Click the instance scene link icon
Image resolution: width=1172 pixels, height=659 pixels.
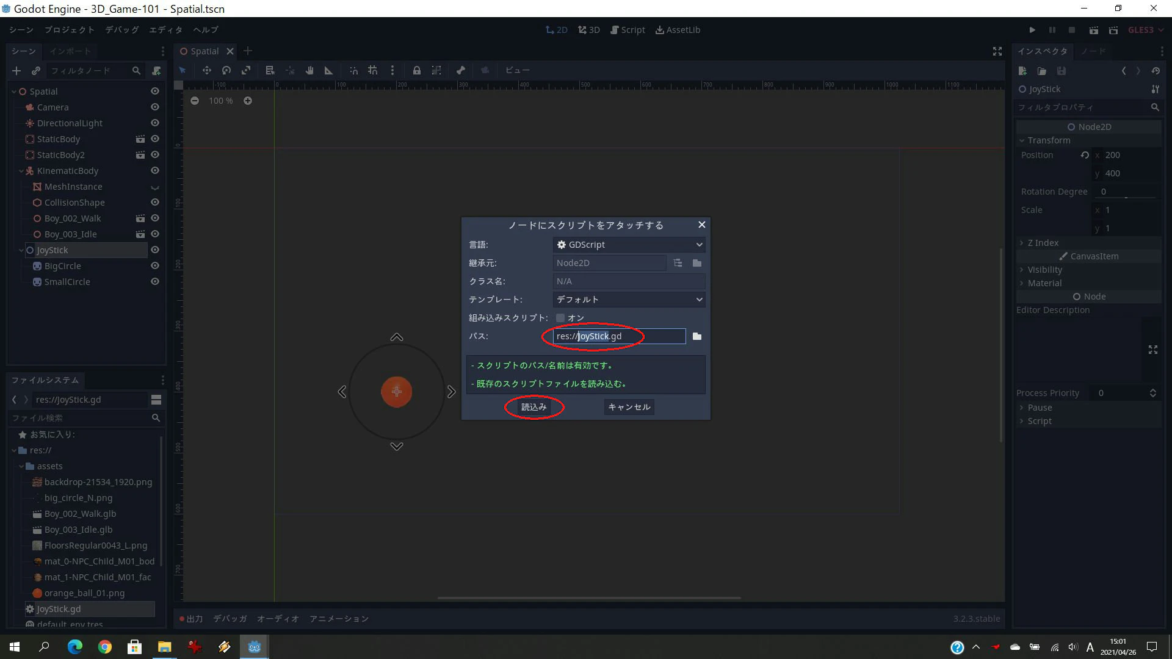[x=36, y=71]
